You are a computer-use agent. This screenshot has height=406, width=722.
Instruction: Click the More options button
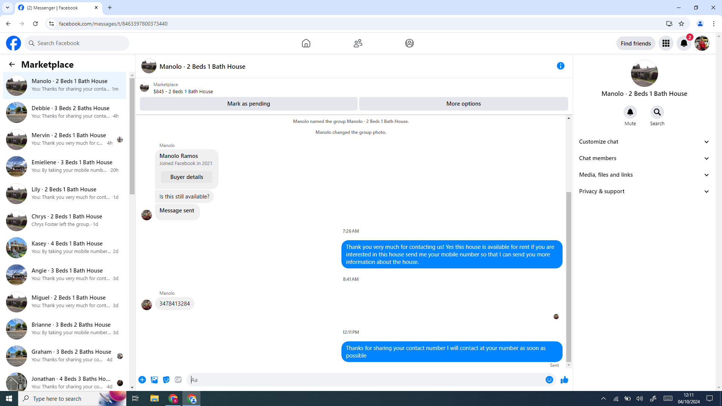(464, 104)
